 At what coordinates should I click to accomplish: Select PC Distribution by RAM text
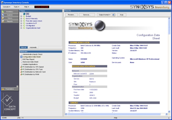pos(31,74)
